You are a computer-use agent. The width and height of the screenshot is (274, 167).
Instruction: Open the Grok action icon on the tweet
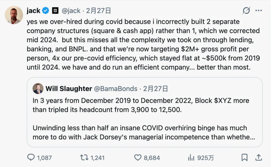[246, 11]
